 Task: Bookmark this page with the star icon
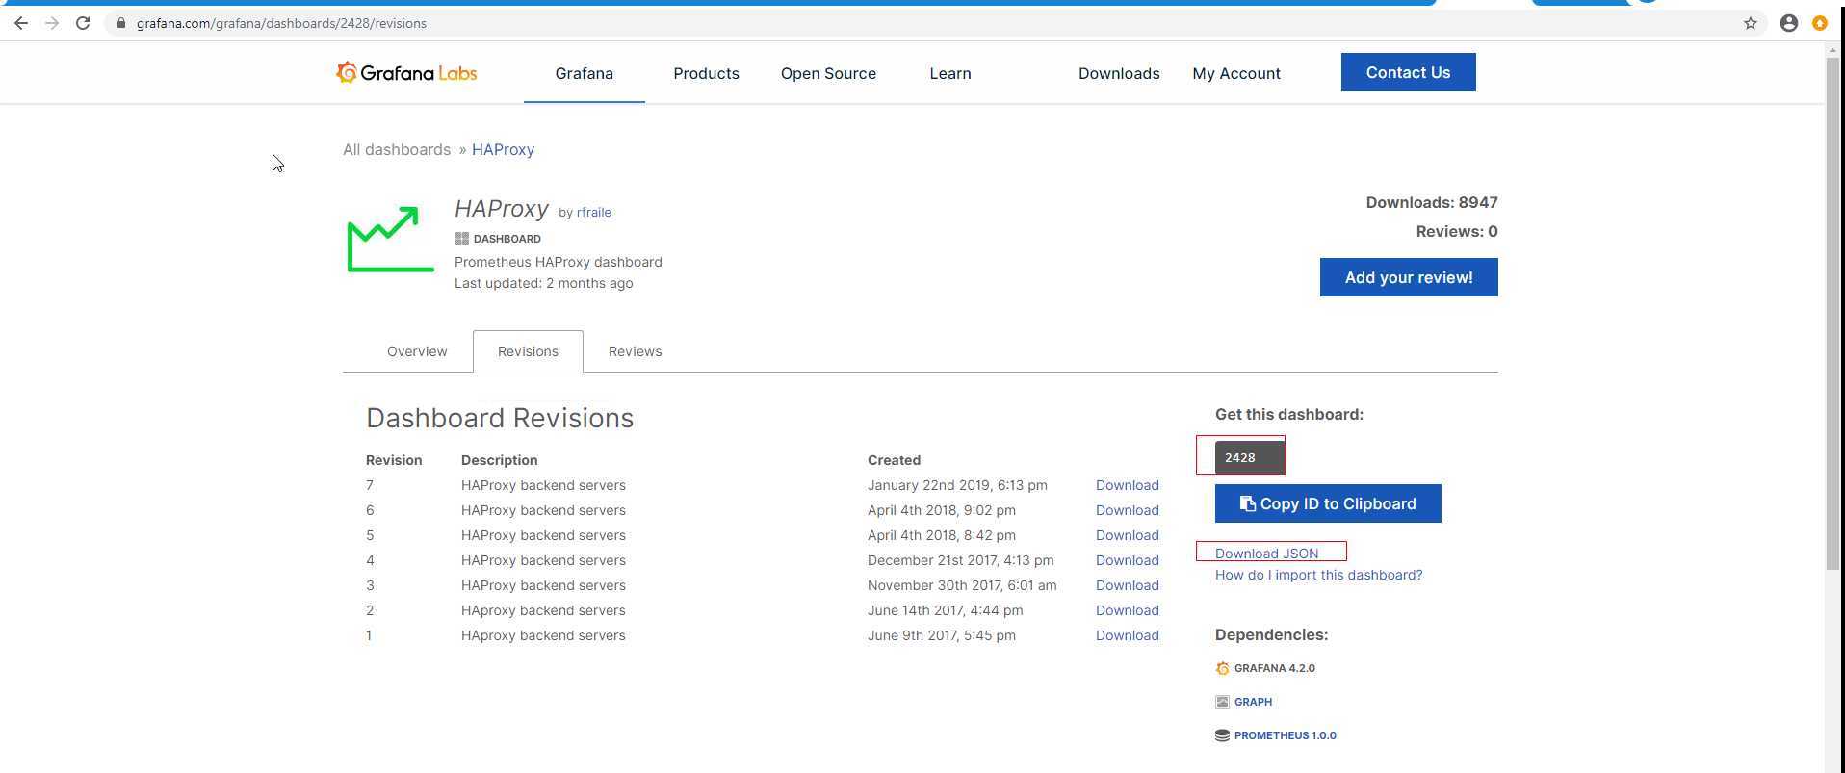click(x=1751, y=23)
